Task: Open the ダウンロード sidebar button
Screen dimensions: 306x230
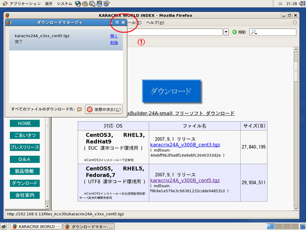Action: coord(24,183)
